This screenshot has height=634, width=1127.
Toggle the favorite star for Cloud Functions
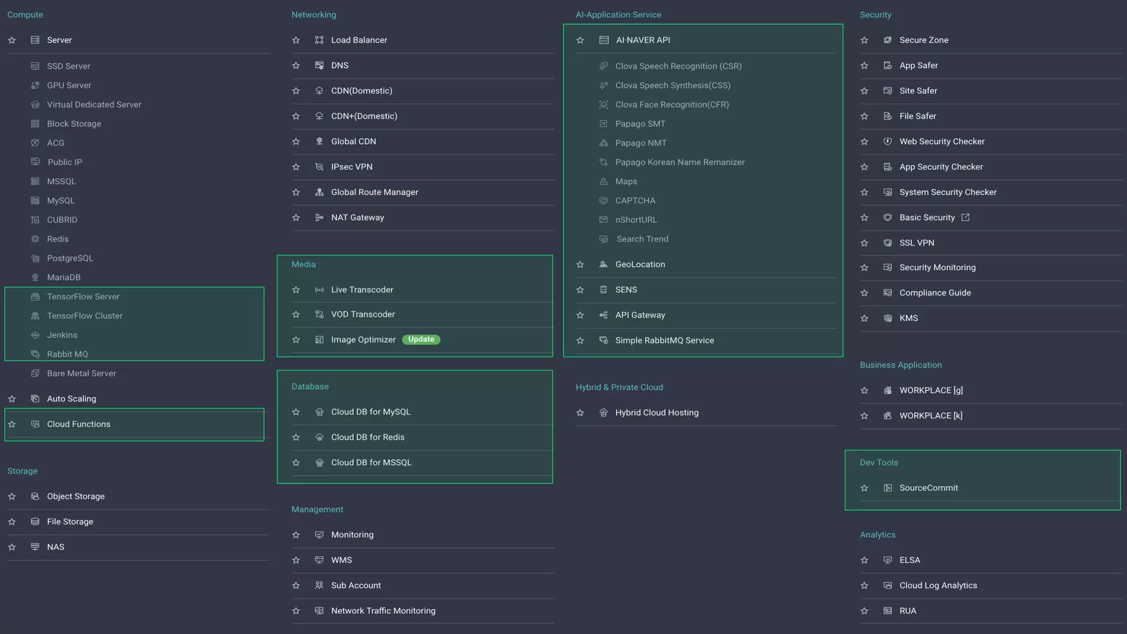pos(12,424)
